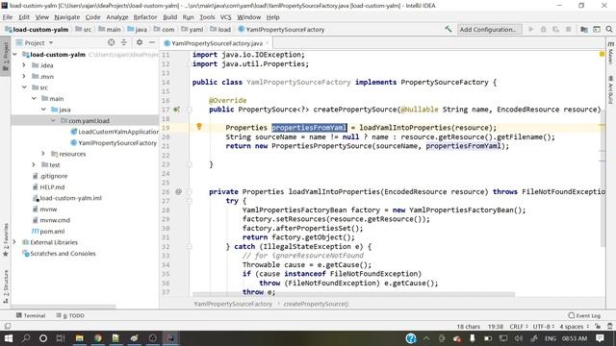The width and height of the screenshot is (616, 346).
Task: Click the override gutter icon on line 17
Action: (x=177, y=110)
